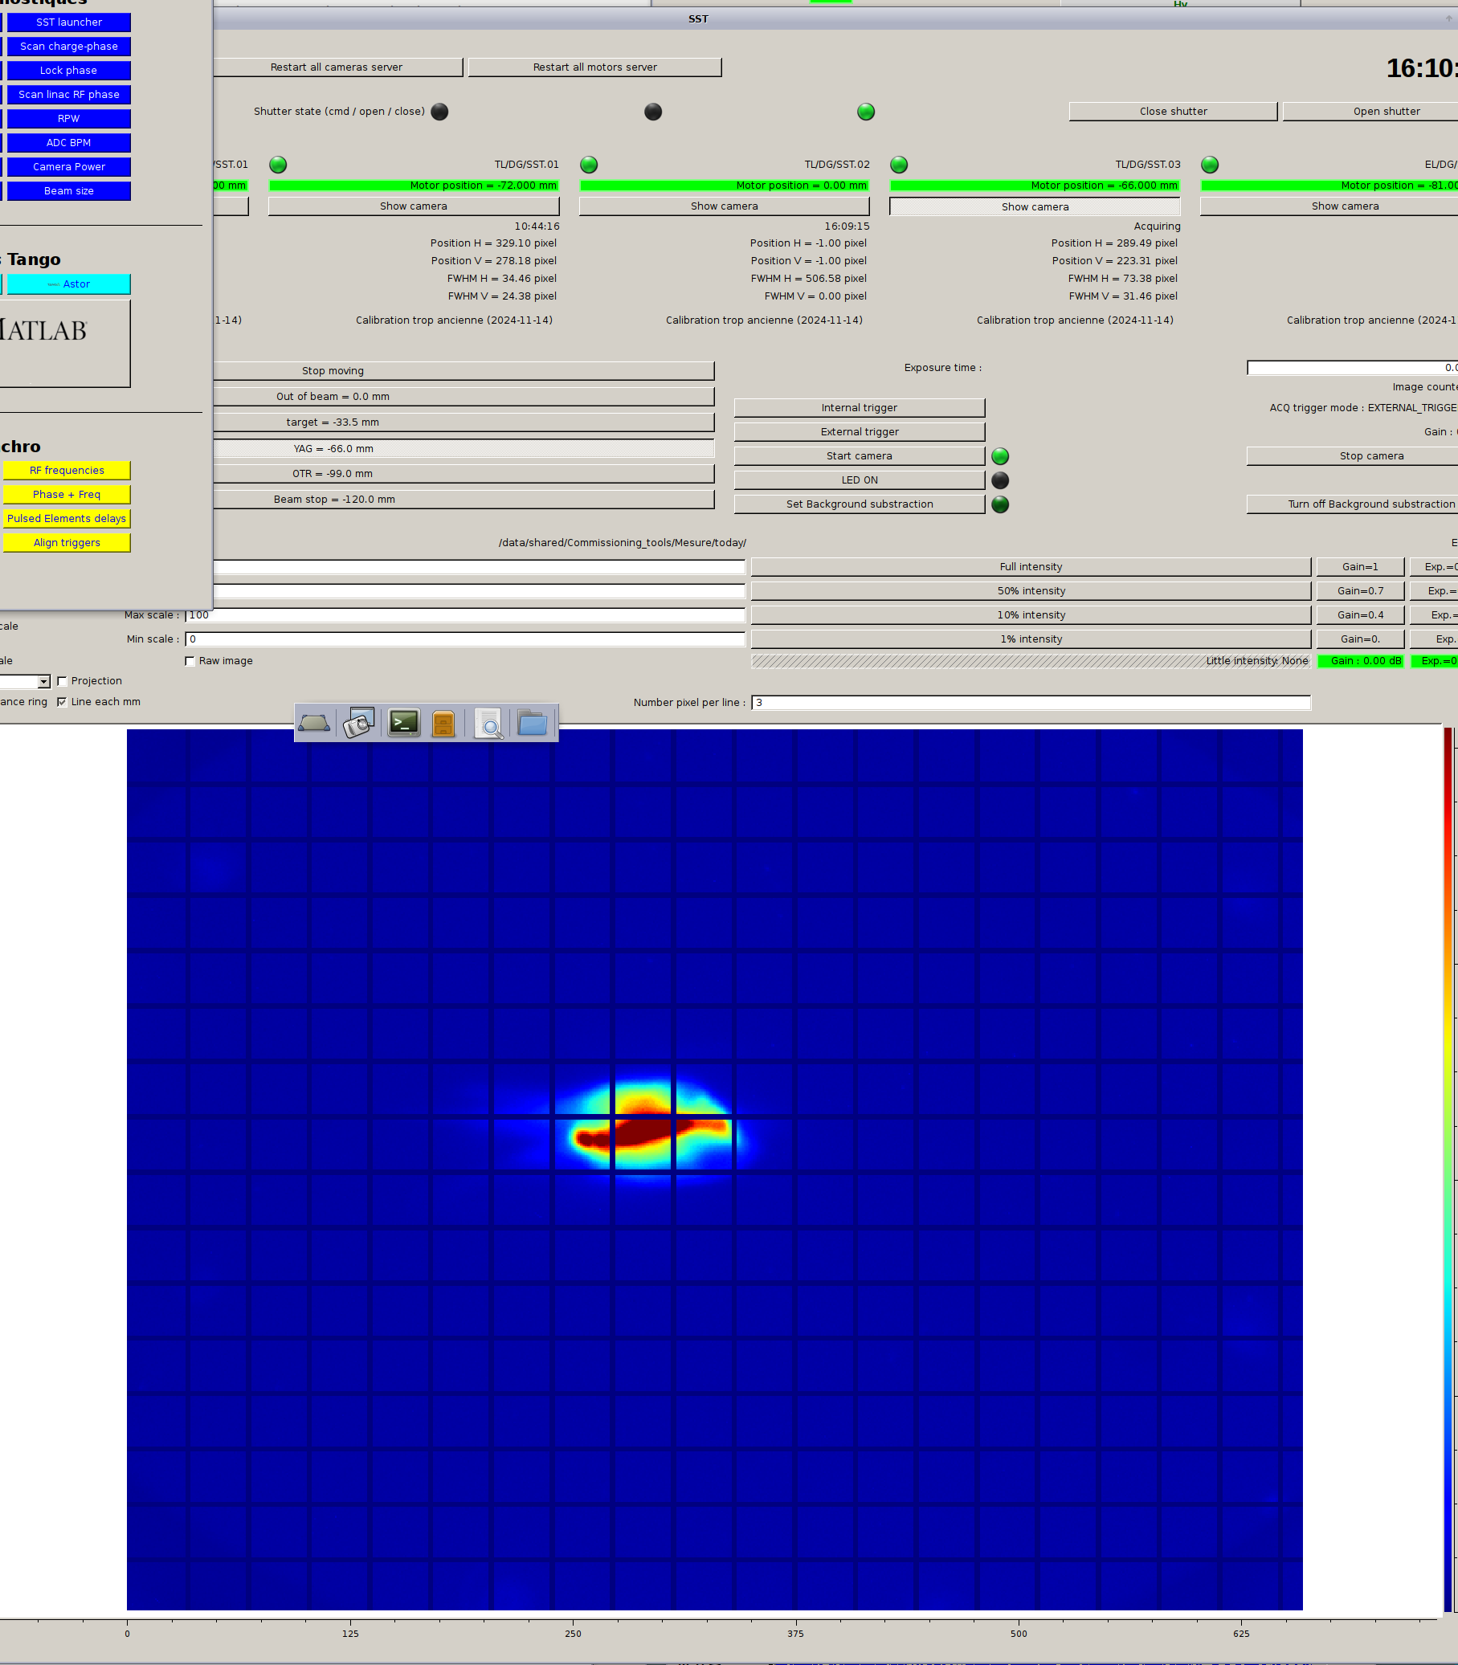
Task: Enable the Raw image checkbox
Action: coord(190,660)
